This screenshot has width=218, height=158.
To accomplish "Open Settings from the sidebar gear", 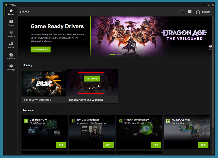I will click(x=11, y=67).
